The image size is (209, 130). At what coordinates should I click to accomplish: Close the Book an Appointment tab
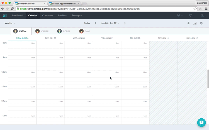(x=79, y=4)
